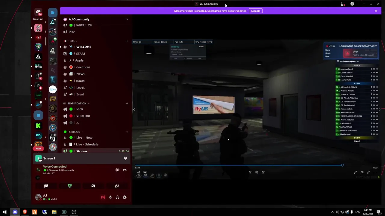Open the green K server icon
385x216 pixels.
[x=38, y=126]
